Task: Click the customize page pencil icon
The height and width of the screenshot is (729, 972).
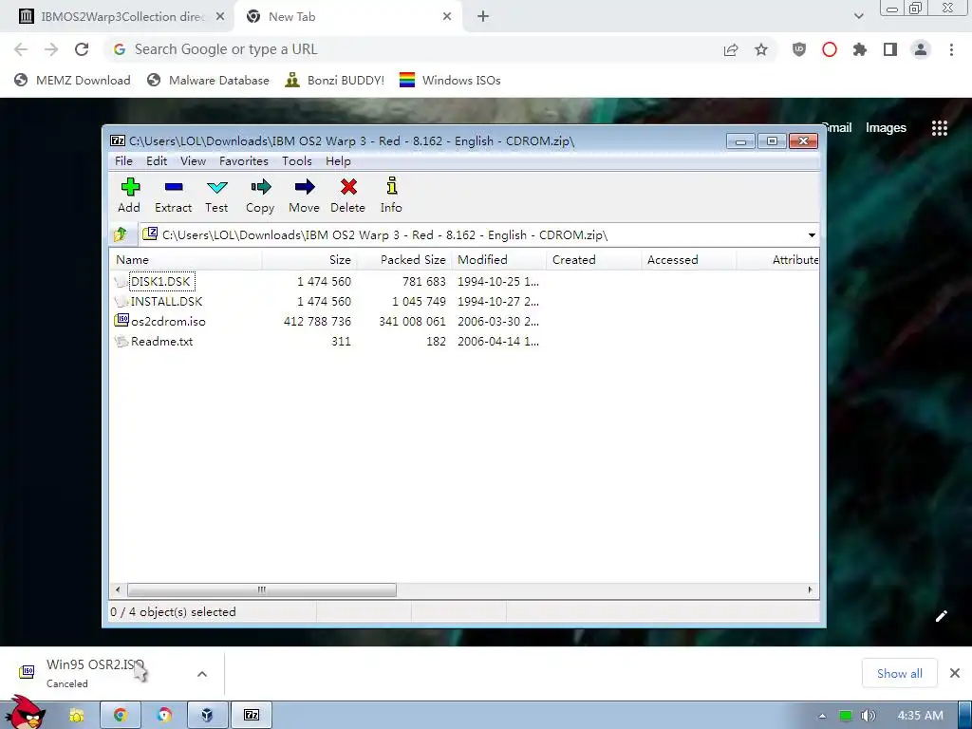Action: click(x=941, y=616)
